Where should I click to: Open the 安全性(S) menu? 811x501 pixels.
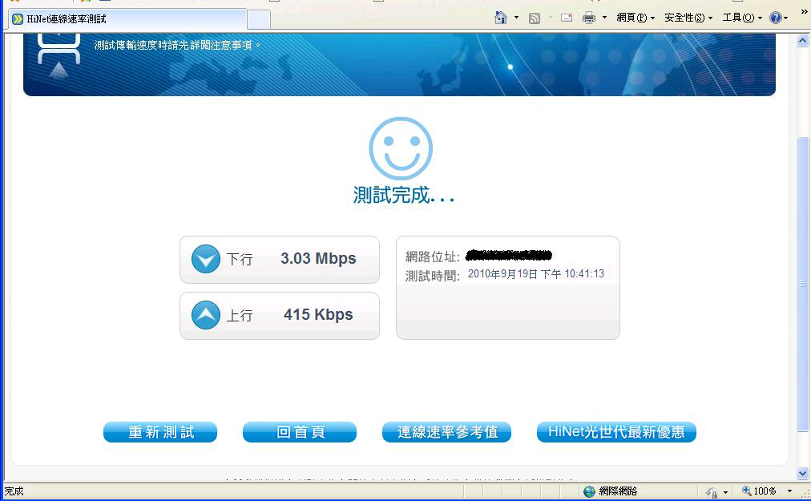tap(688, 18)
